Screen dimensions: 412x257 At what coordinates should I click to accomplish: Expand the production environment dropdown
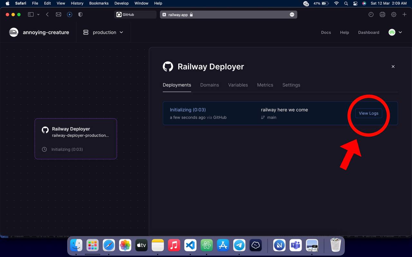coord(103,32)
